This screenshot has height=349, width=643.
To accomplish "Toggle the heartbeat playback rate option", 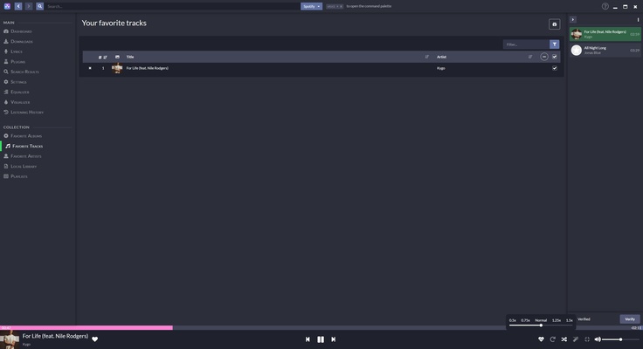I will coord(541,339).
